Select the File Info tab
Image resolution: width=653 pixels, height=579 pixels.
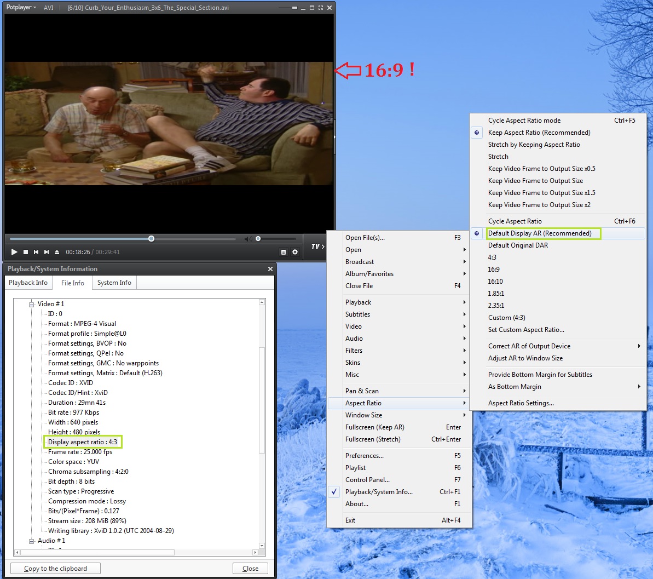pos(72,283)
